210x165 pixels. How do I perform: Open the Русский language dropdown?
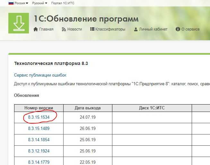coord(39,3)
